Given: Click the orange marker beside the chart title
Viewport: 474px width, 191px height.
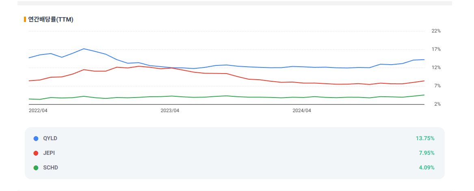Looking at the screenshot, I should tap(25, 20).
